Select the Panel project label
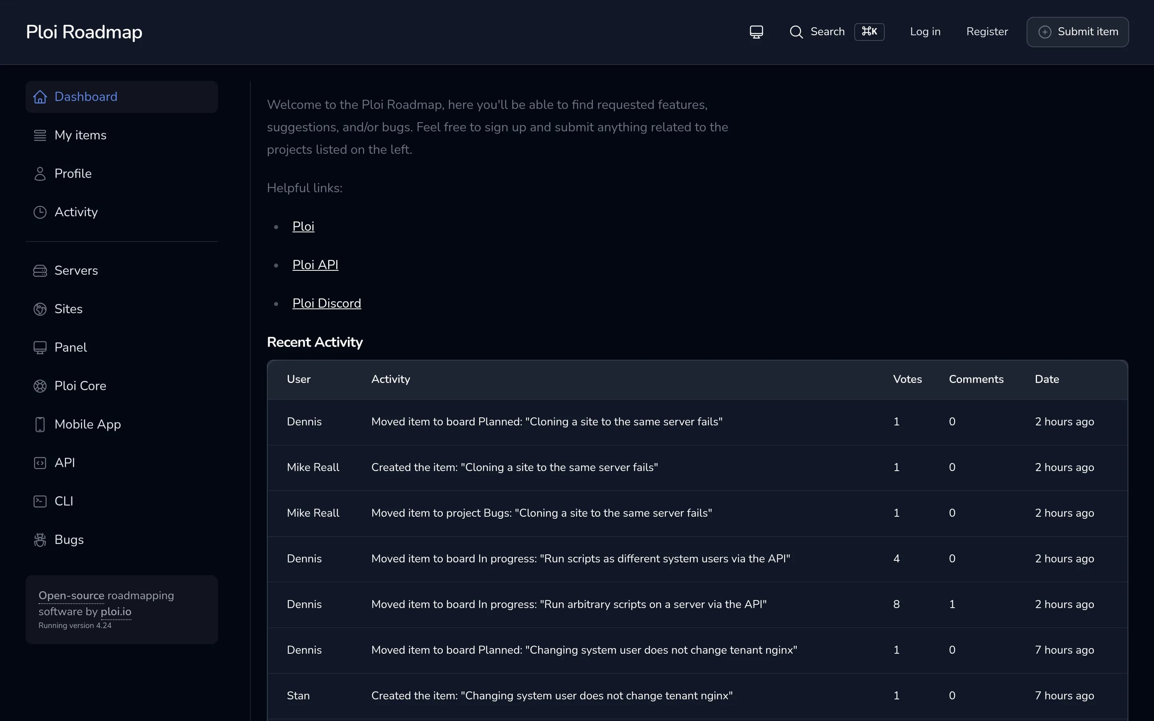 pyautogui.click(x=71, y=348)
